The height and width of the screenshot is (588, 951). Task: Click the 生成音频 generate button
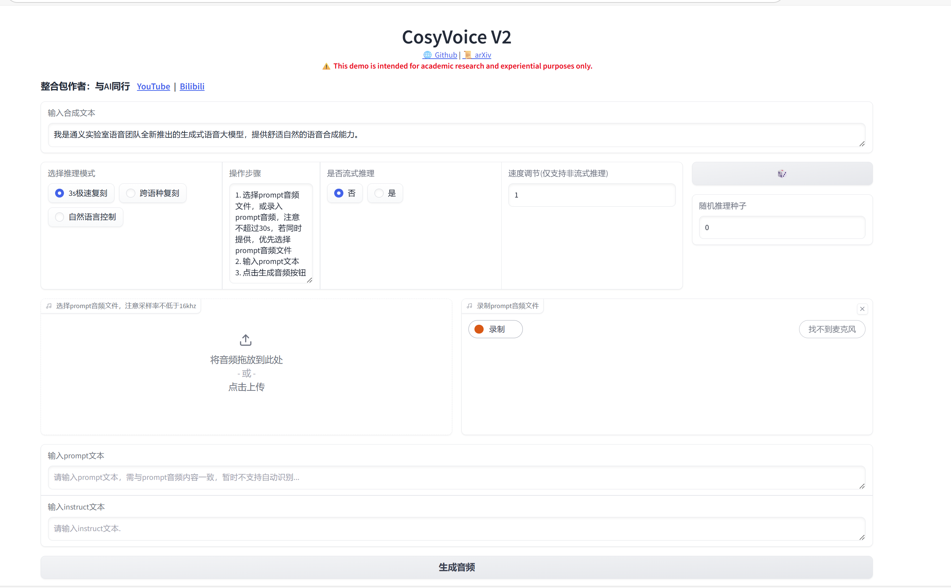[x=456, y=567]
